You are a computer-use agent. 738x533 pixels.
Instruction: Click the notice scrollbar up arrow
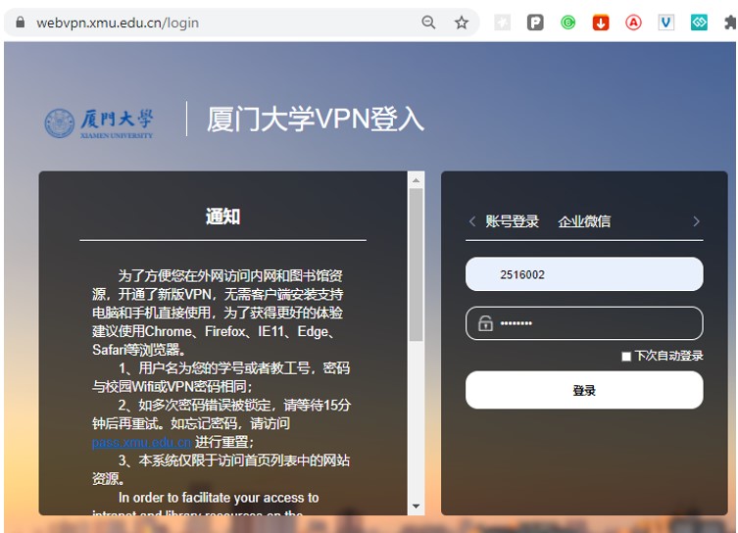(x=417, y=180)
